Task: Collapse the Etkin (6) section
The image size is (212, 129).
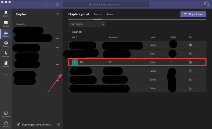Action: coord(69,32)
